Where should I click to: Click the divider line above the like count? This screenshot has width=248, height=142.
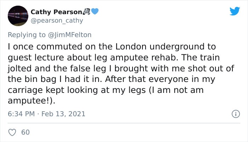coord(124,123)
